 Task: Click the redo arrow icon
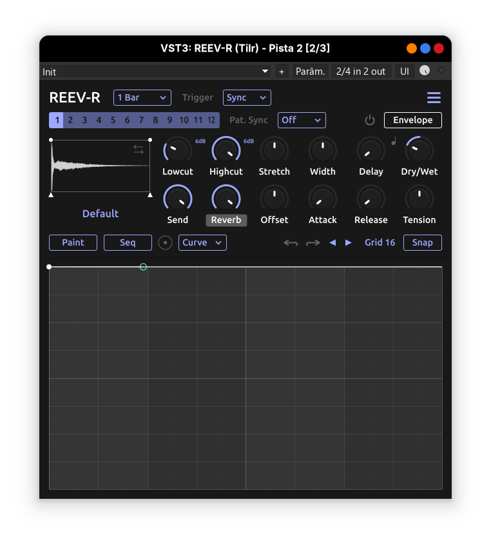[x=313, y=243]
